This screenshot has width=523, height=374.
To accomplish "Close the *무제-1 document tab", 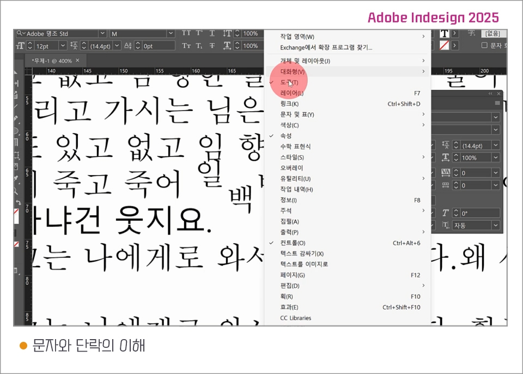I will click(x=77, y=61).
